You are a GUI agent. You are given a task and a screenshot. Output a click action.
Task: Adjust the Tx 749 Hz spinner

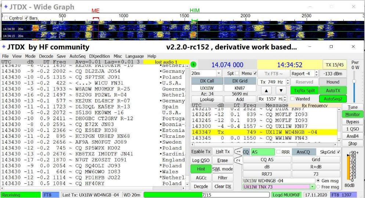288,82
